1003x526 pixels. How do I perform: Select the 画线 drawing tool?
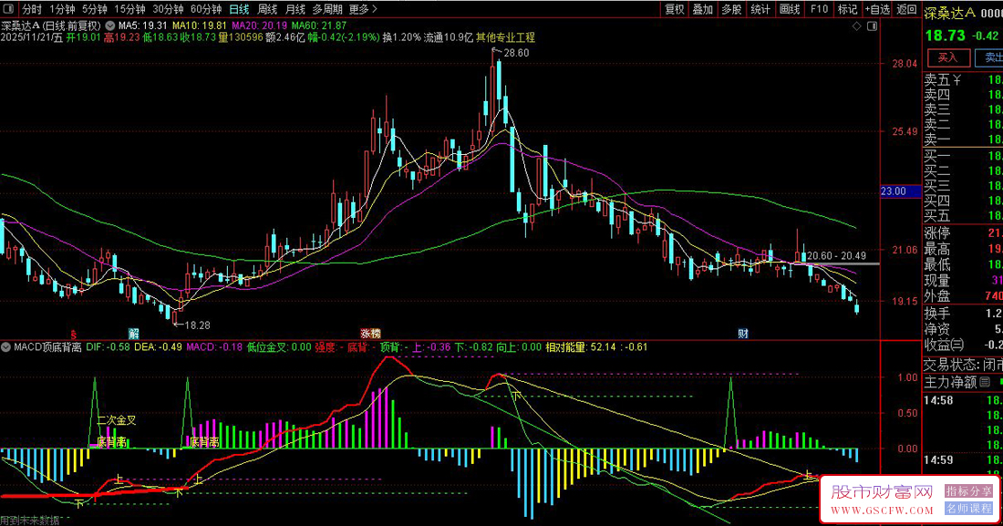pos(790,9)
